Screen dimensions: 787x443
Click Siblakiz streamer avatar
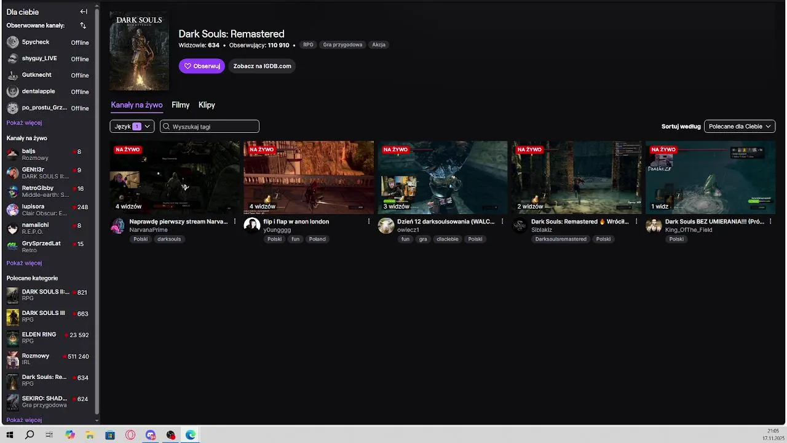520,226
